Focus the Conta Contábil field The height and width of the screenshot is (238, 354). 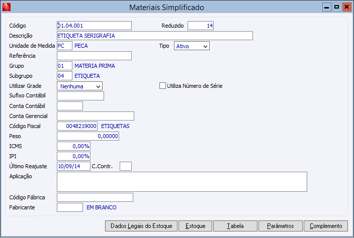tap(70, 106)
